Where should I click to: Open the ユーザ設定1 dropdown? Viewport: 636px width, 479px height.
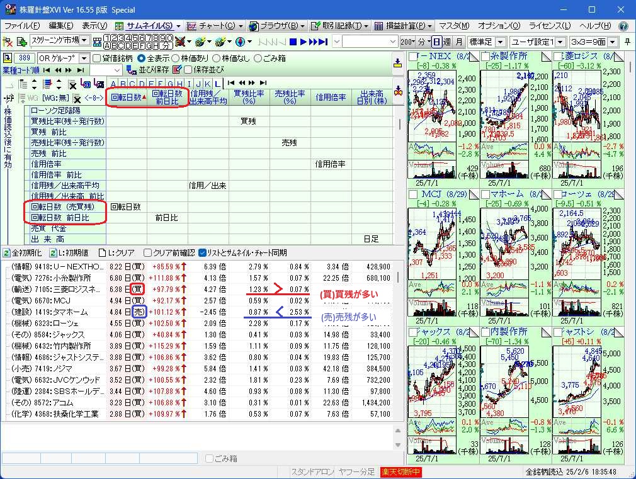(560, 42)
